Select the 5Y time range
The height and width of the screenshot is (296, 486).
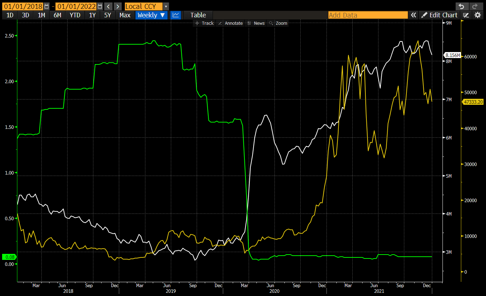(x=108, y=15)
